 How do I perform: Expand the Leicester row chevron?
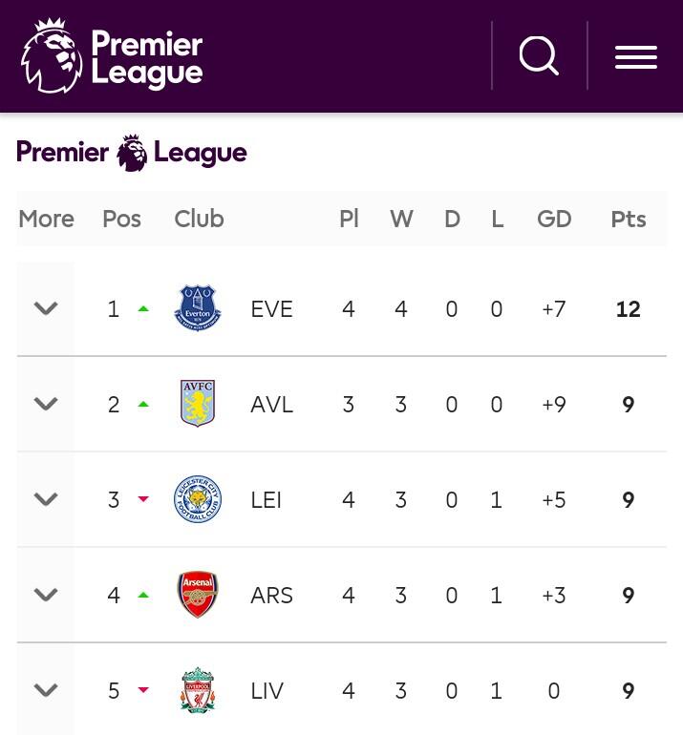[46, 499]
